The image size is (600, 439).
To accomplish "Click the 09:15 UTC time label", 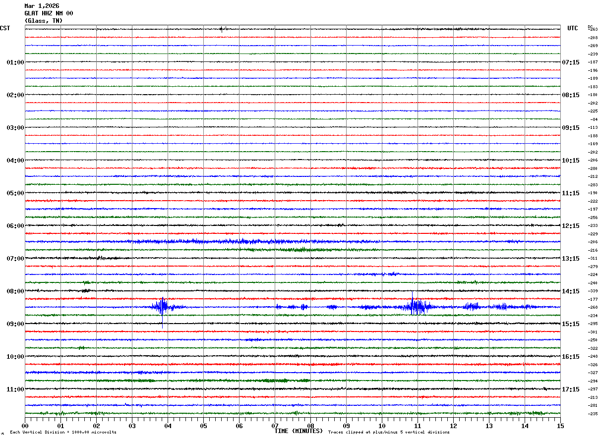I will coord(571,128).
